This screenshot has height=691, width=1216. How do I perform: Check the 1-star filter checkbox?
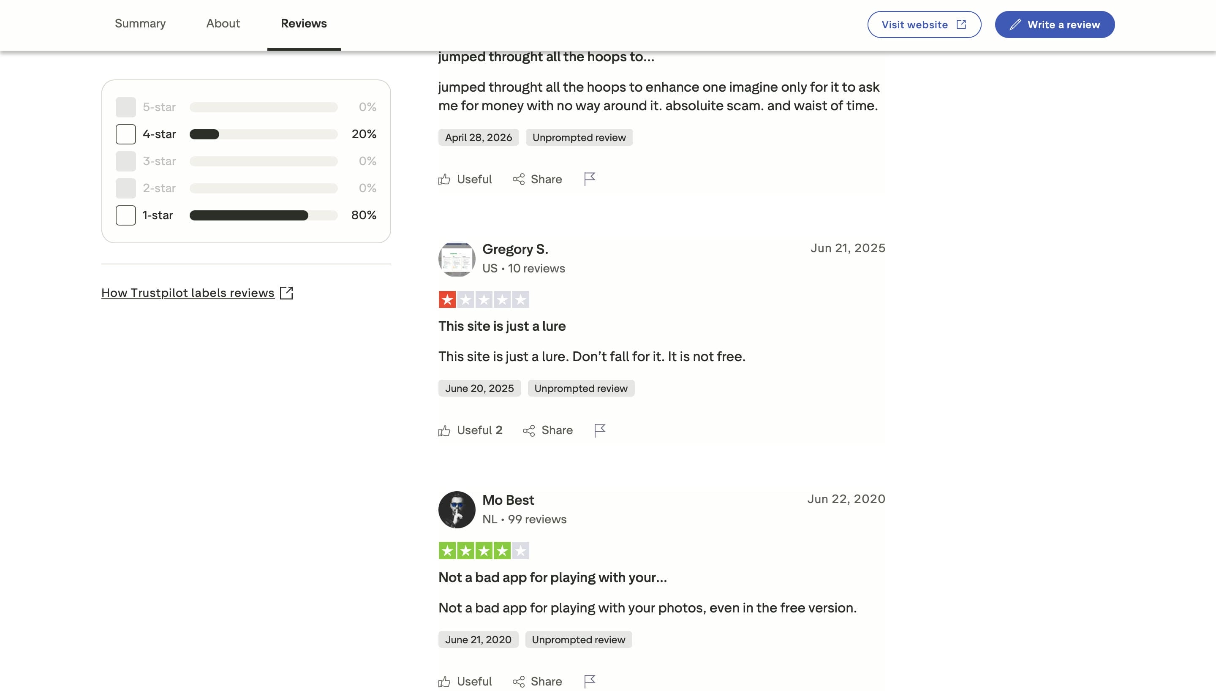click(x=126, y=215)
